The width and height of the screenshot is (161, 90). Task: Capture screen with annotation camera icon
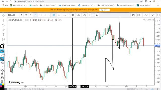pos(2,78)
